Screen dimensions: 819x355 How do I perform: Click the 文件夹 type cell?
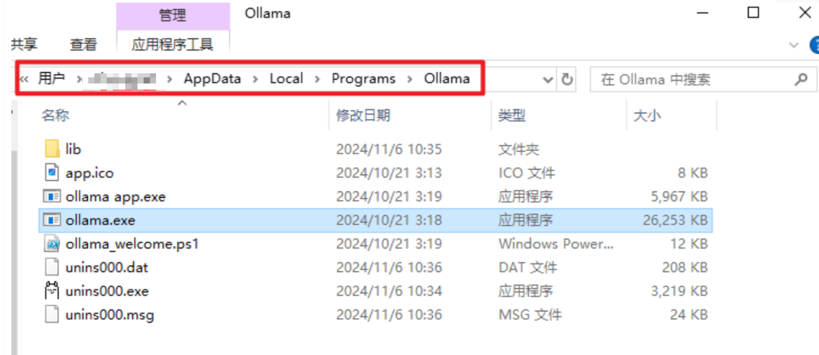pyautogui.click(x=519, y=149)
